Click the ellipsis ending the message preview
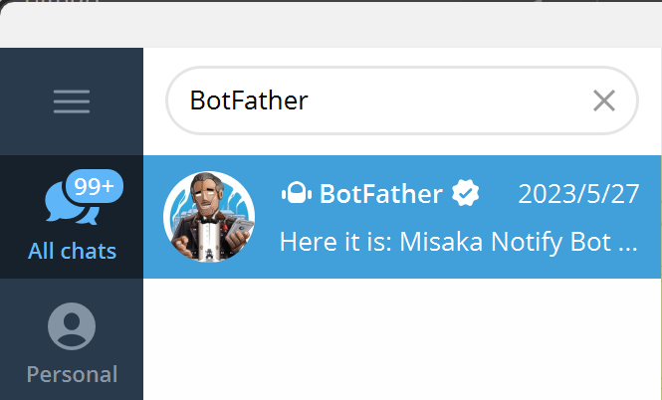 point(628,244)
